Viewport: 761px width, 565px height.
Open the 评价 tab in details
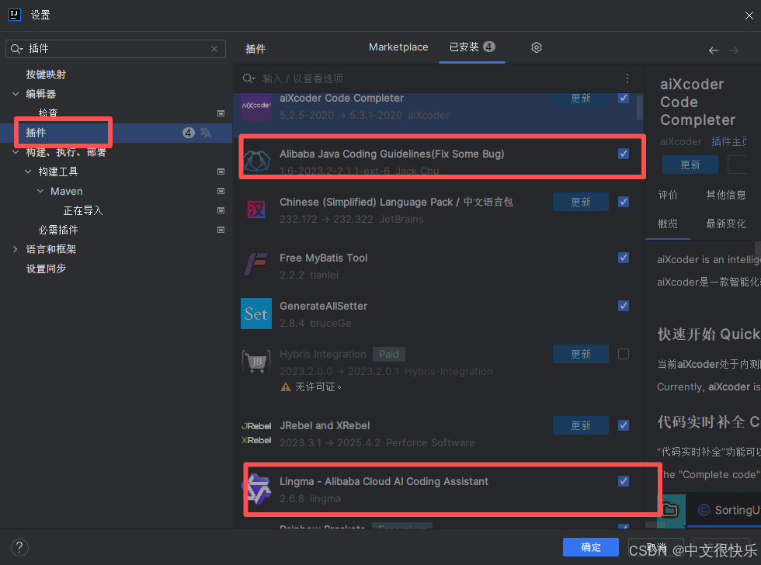pos(668,195)
